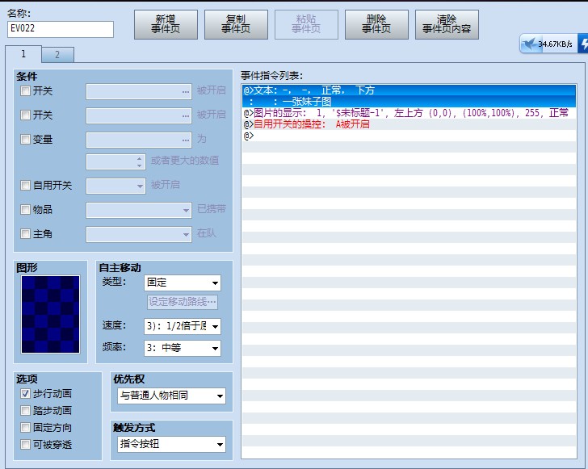Click the 设定移动路线 button
588x469 pixels.
(x=183, y=302)
